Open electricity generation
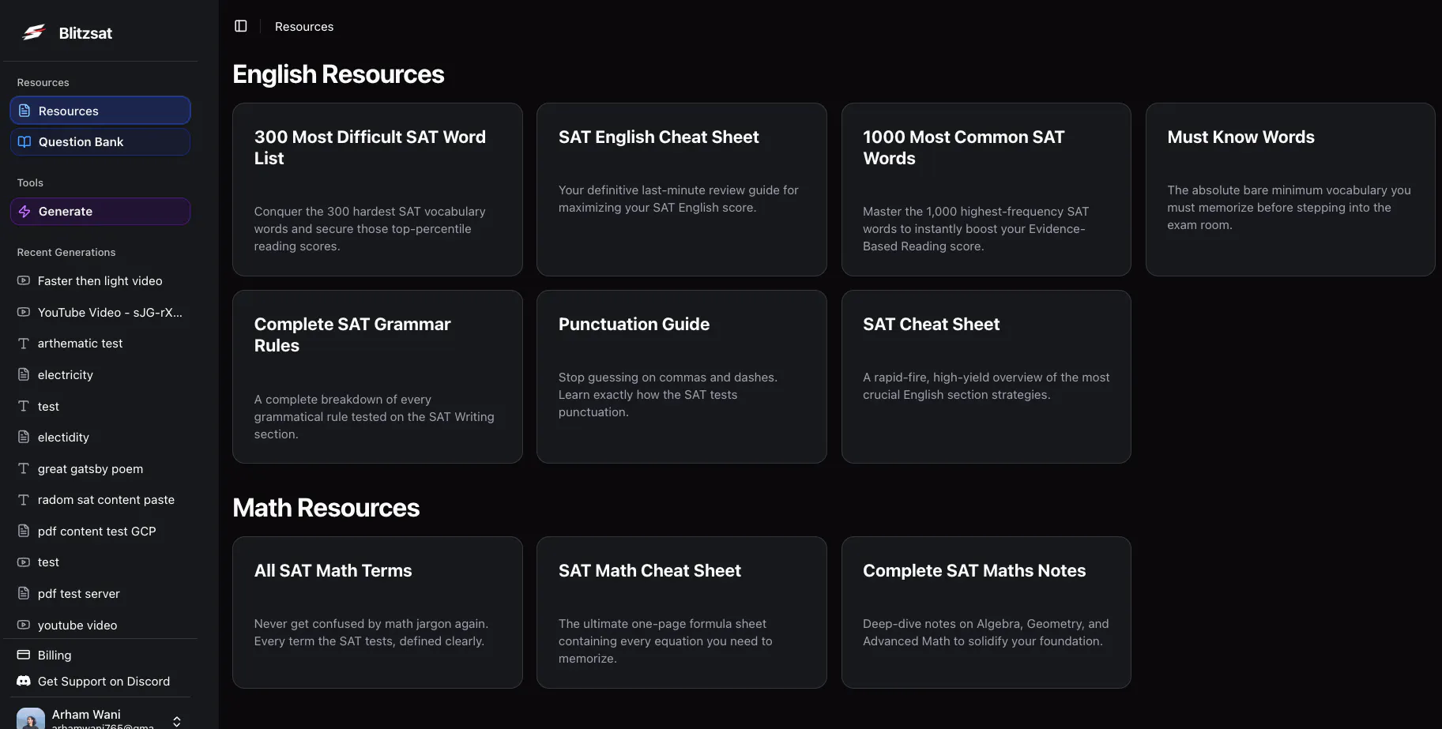The width and height of the screenshot is (1442, 729). (100, 374)
